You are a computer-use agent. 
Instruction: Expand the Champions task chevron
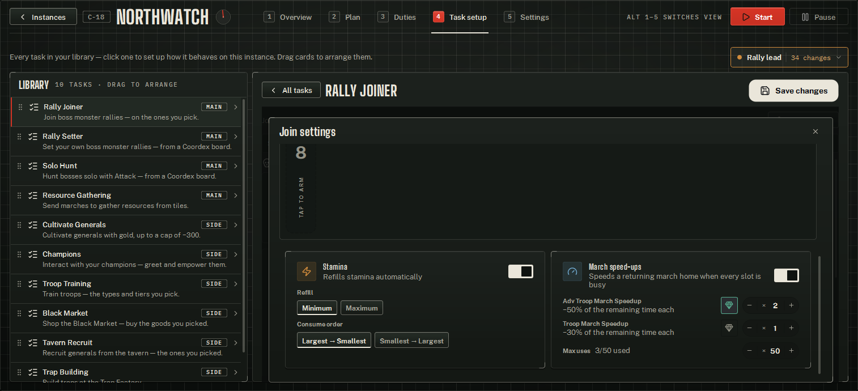click(x=235, y=254)
